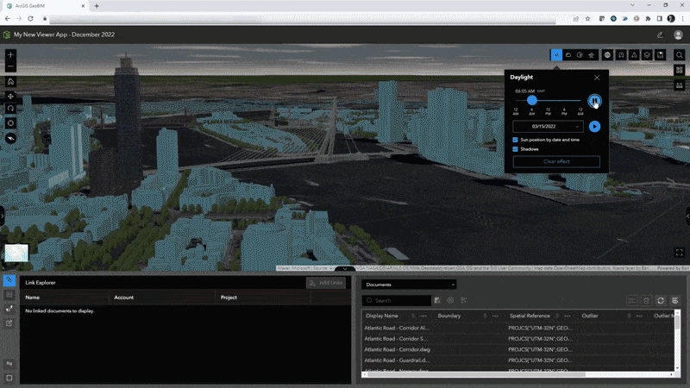Screen dimensions: 690x388
Task: Open Display Name column options menu
Action: [x=423, y=316]
